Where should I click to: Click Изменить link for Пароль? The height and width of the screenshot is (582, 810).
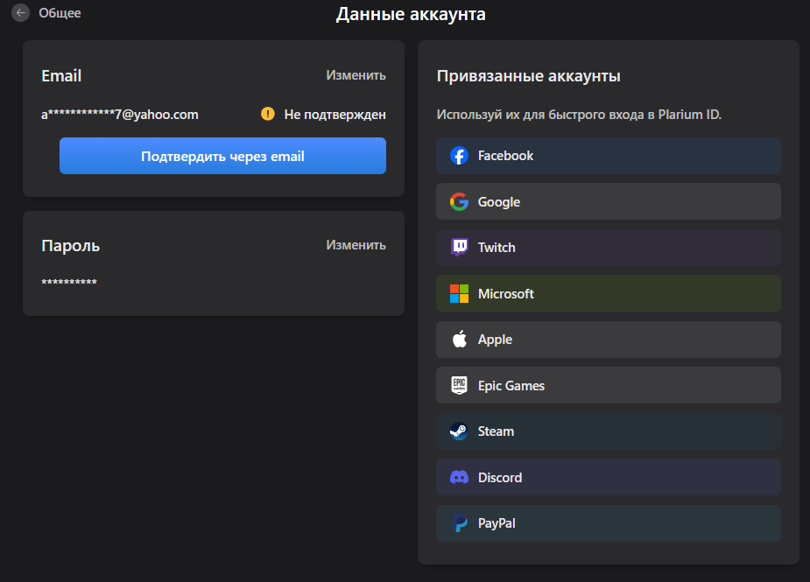point(356,245)
